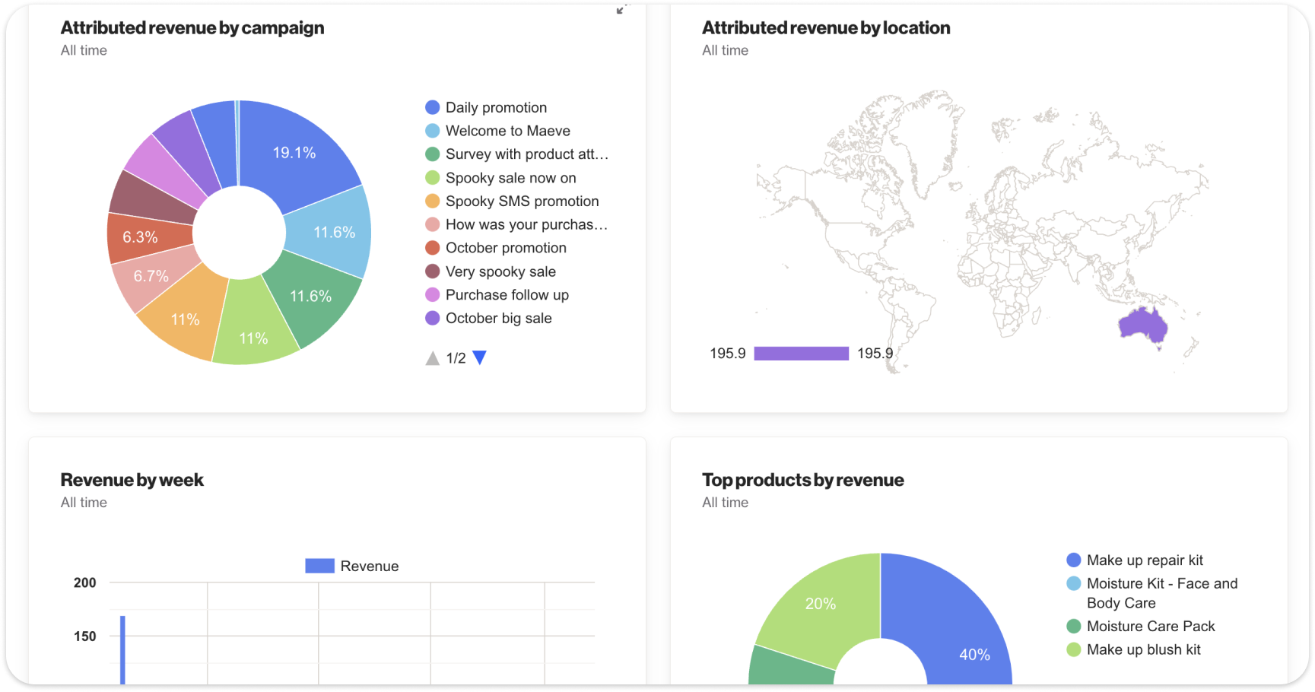Click the purple 195.9 map scale bar
This screenshot has width=1315, height=692.
tap(801, 354)
